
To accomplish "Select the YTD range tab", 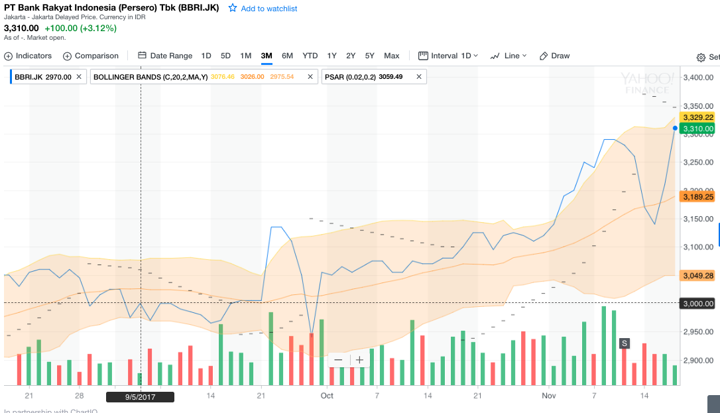I will [310, 56].
